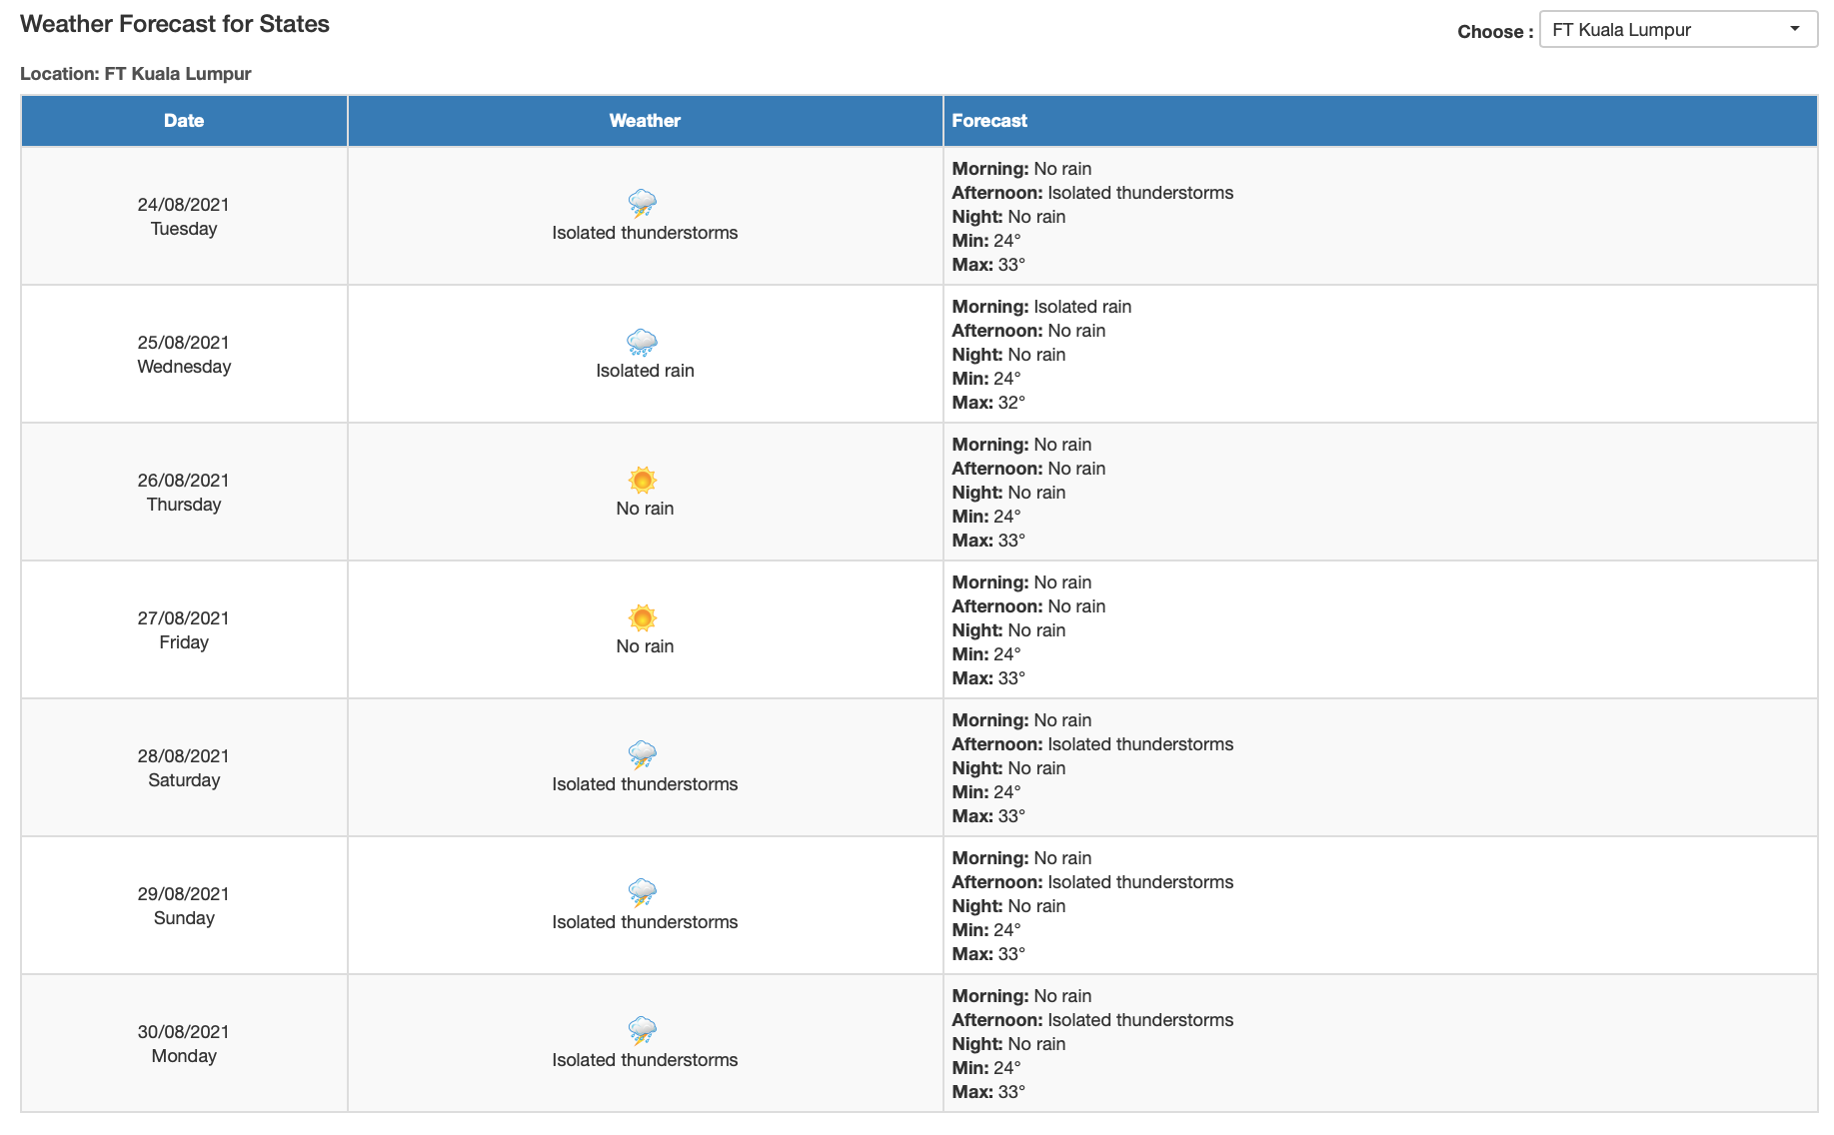Click the thunderstorm icon for Sunday 29/08/2021
Screen dimensions: 1834x1135
point(643,893)
